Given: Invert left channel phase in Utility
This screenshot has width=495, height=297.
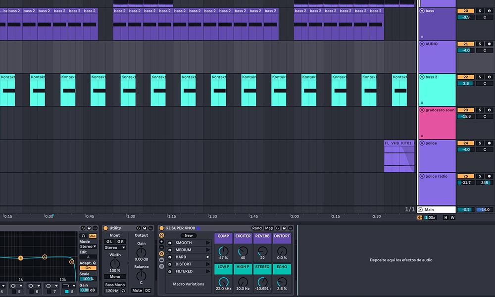Looking at the screenshot, I should point(109,242).
